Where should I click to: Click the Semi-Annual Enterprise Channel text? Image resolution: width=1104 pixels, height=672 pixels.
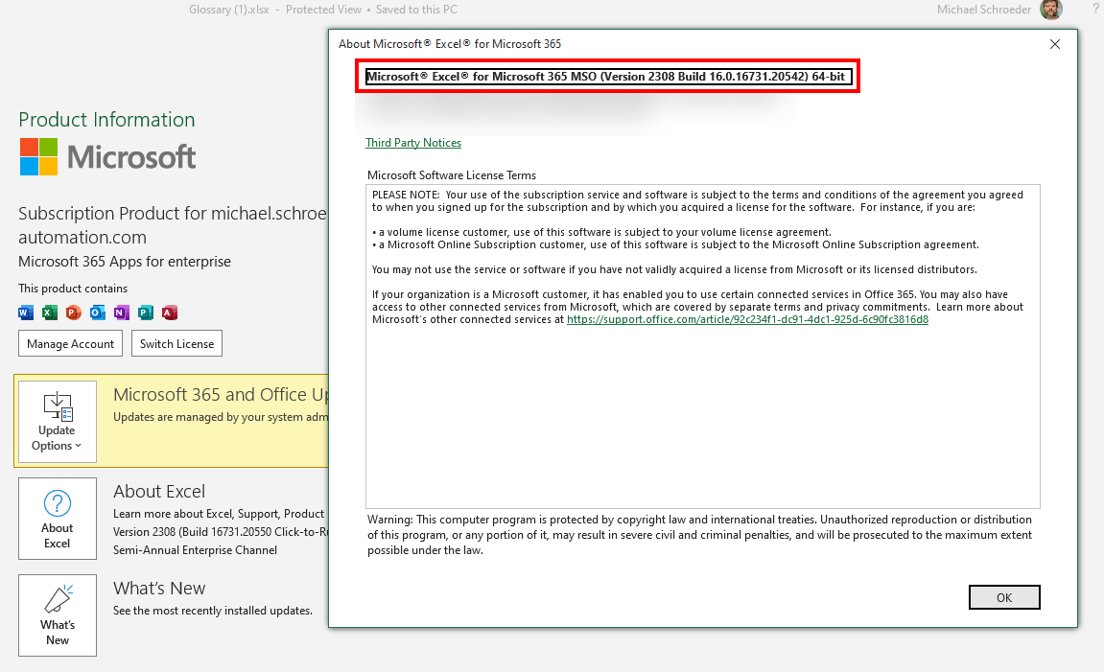[195, 550]
